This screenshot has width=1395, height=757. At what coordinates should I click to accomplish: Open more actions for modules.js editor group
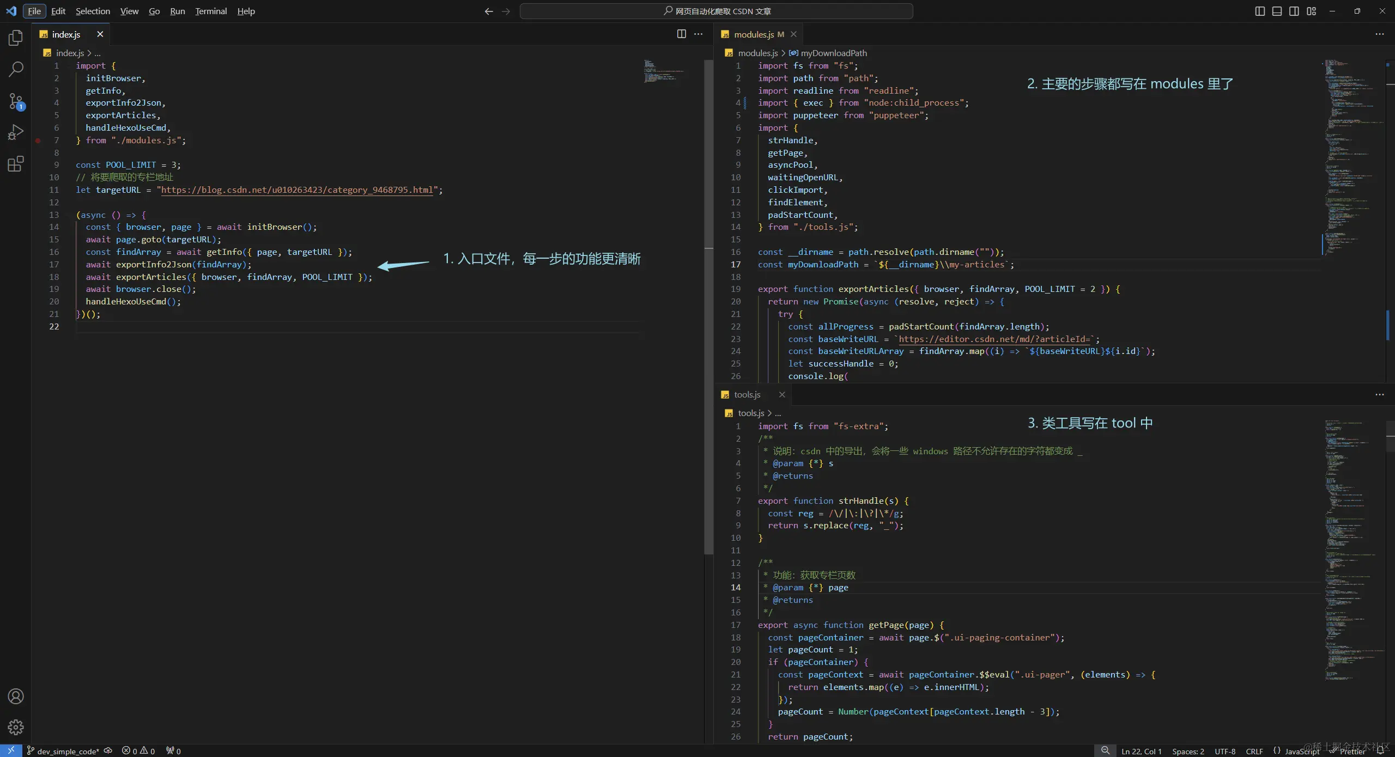click(x=1379, y=34)
